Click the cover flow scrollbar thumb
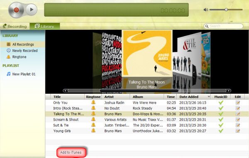This screenshot has height=158, width=249. pyautogui.click(x=139, y=90)
